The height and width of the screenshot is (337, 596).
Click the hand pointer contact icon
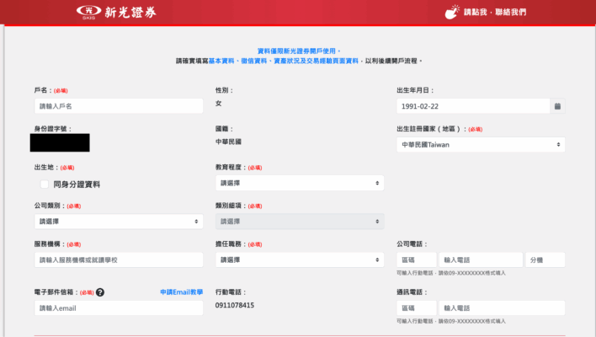(452, 12)
